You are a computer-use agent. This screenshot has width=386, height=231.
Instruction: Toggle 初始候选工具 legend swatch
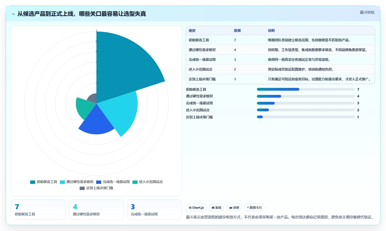[x=33, y=182]
